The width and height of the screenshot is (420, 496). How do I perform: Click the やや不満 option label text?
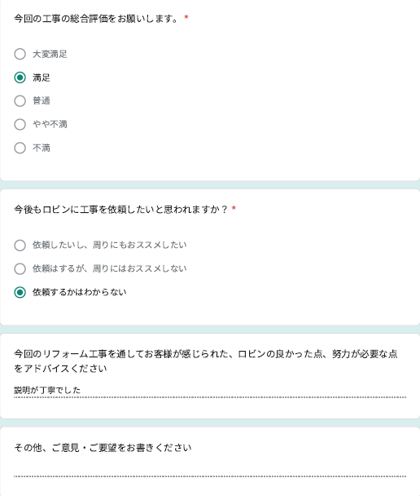point(50,124)
